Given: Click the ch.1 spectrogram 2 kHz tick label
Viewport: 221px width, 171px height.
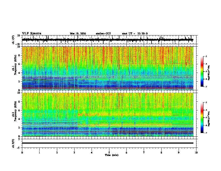Looking at the screenshot, I should 20,81.
